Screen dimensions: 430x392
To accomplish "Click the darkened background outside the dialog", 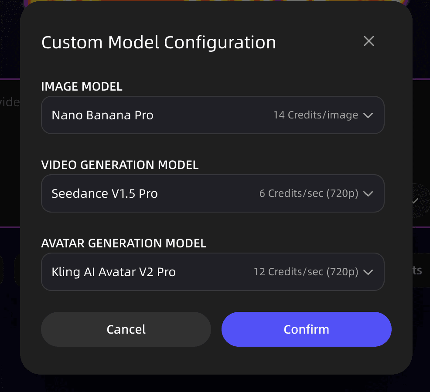I will (x=9, y=196).
